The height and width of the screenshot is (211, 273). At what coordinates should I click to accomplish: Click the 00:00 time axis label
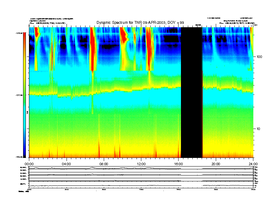click(x=29, y=164)
